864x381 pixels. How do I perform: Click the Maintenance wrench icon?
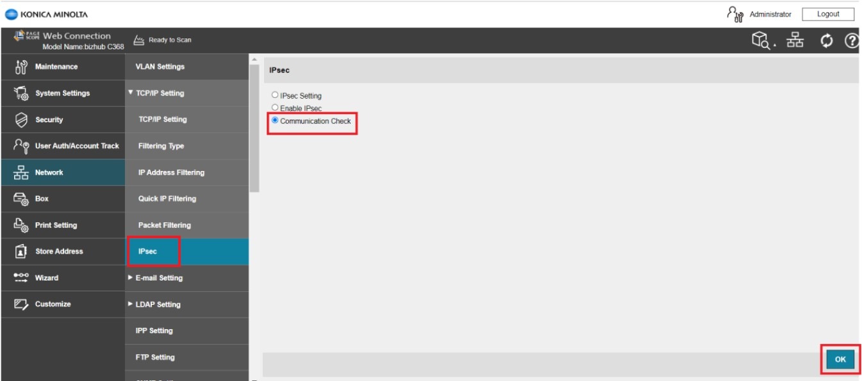pos(21,67)
